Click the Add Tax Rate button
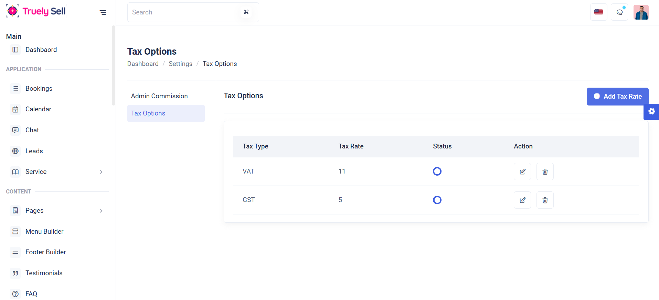 [x=617, y=97]
